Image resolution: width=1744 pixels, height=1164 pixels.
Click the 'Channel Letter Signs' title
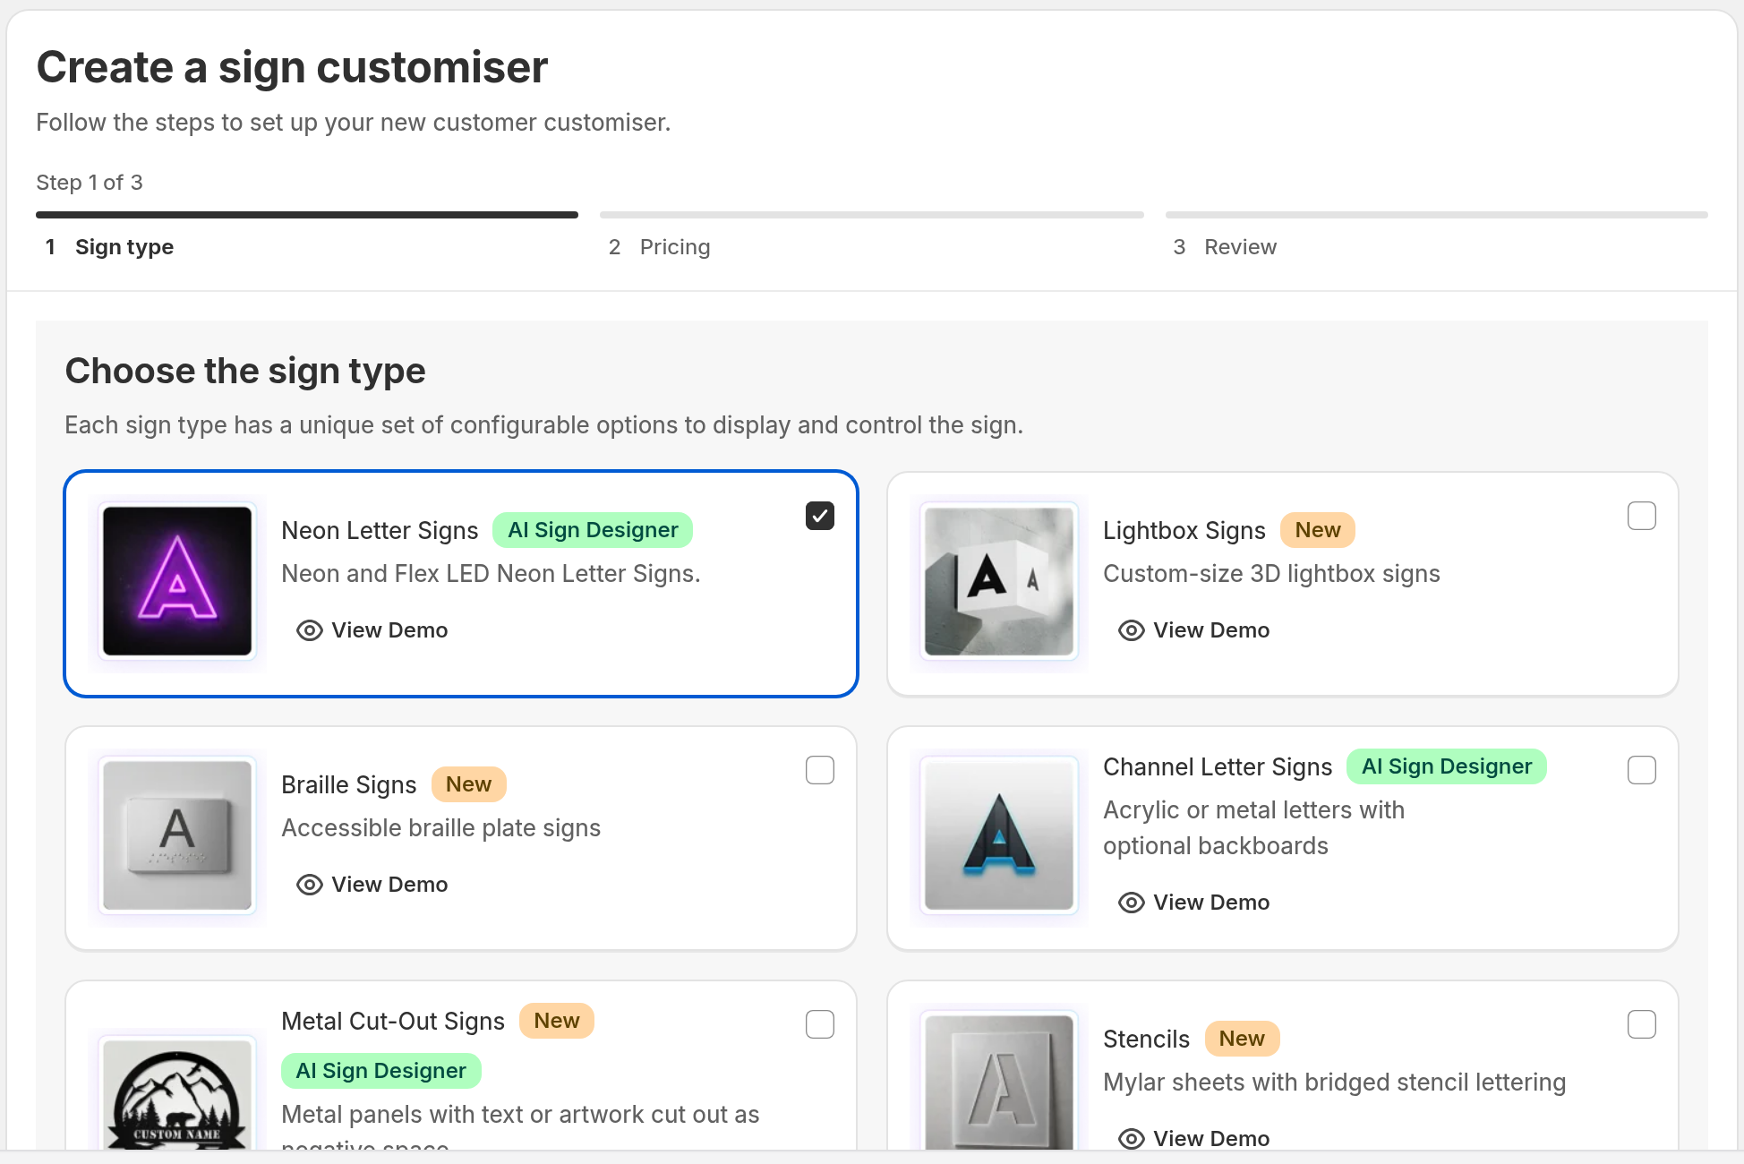(1218, 767)
